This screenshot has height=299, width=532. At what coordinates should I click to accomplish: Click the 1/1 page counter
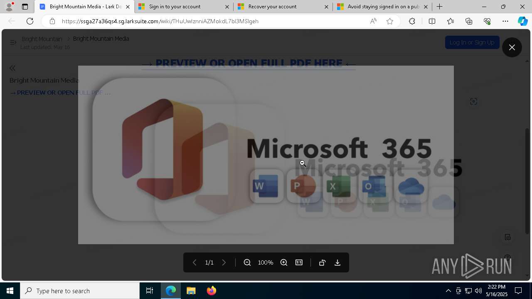click(x=209, y=262)
